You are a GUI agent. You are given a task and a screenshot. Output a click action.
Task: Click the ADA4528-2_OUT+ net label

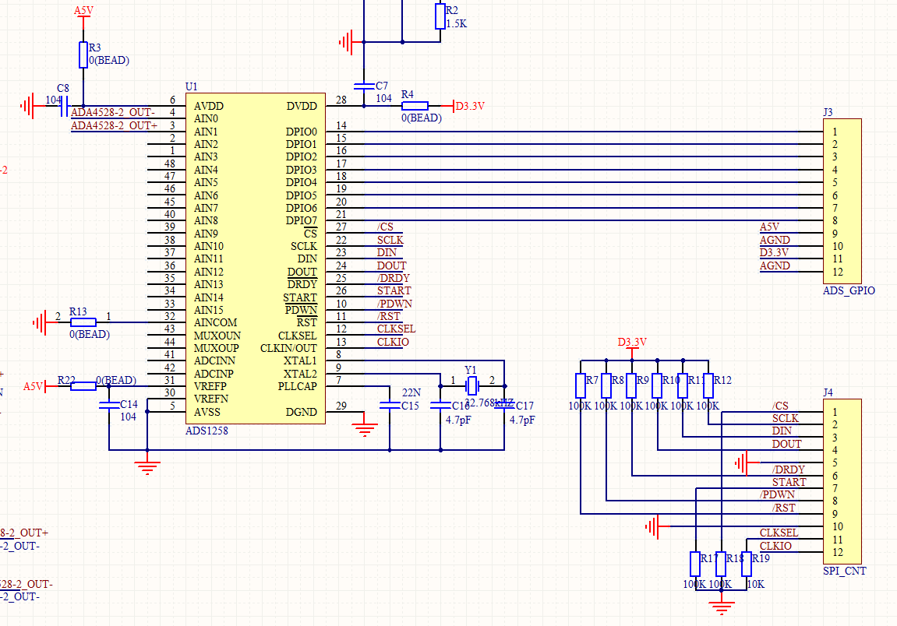click(114, 126)
